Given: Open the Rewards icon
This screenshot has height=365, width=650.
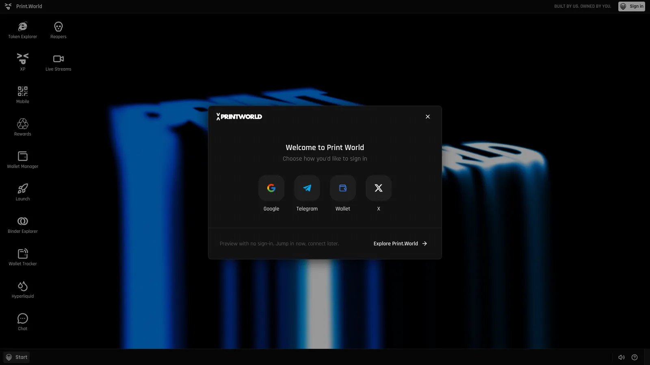Looking at the screenshot, I should pos(23,127).
